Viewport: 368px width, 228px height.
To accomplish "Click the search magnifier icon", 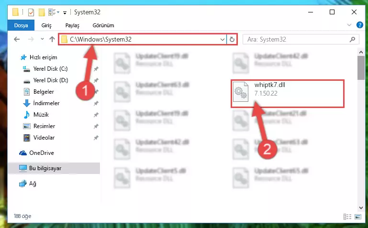I will click(352, 39).
